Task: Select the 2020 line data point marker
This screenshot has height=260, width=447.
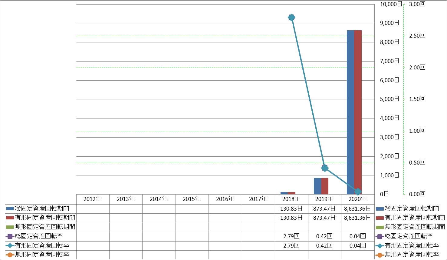Action: pos(358,192)
